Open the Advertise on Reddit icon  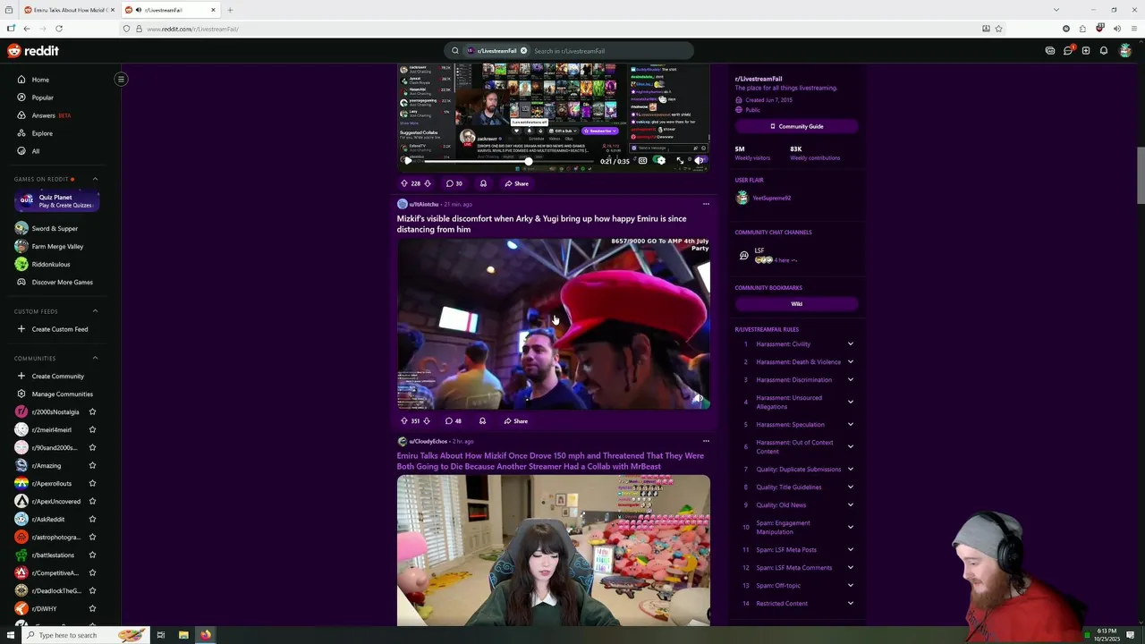coord(1050,51)
